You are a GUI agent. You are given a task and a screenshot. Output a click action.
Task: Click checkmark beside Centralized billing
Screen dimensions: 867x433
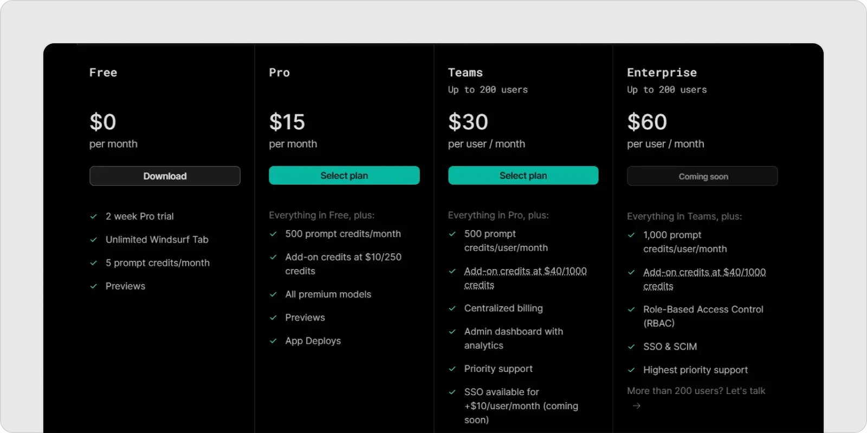452,309
